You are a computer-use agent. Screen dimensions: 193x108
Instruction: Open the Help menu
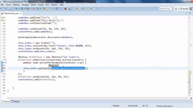pos(62,5)
